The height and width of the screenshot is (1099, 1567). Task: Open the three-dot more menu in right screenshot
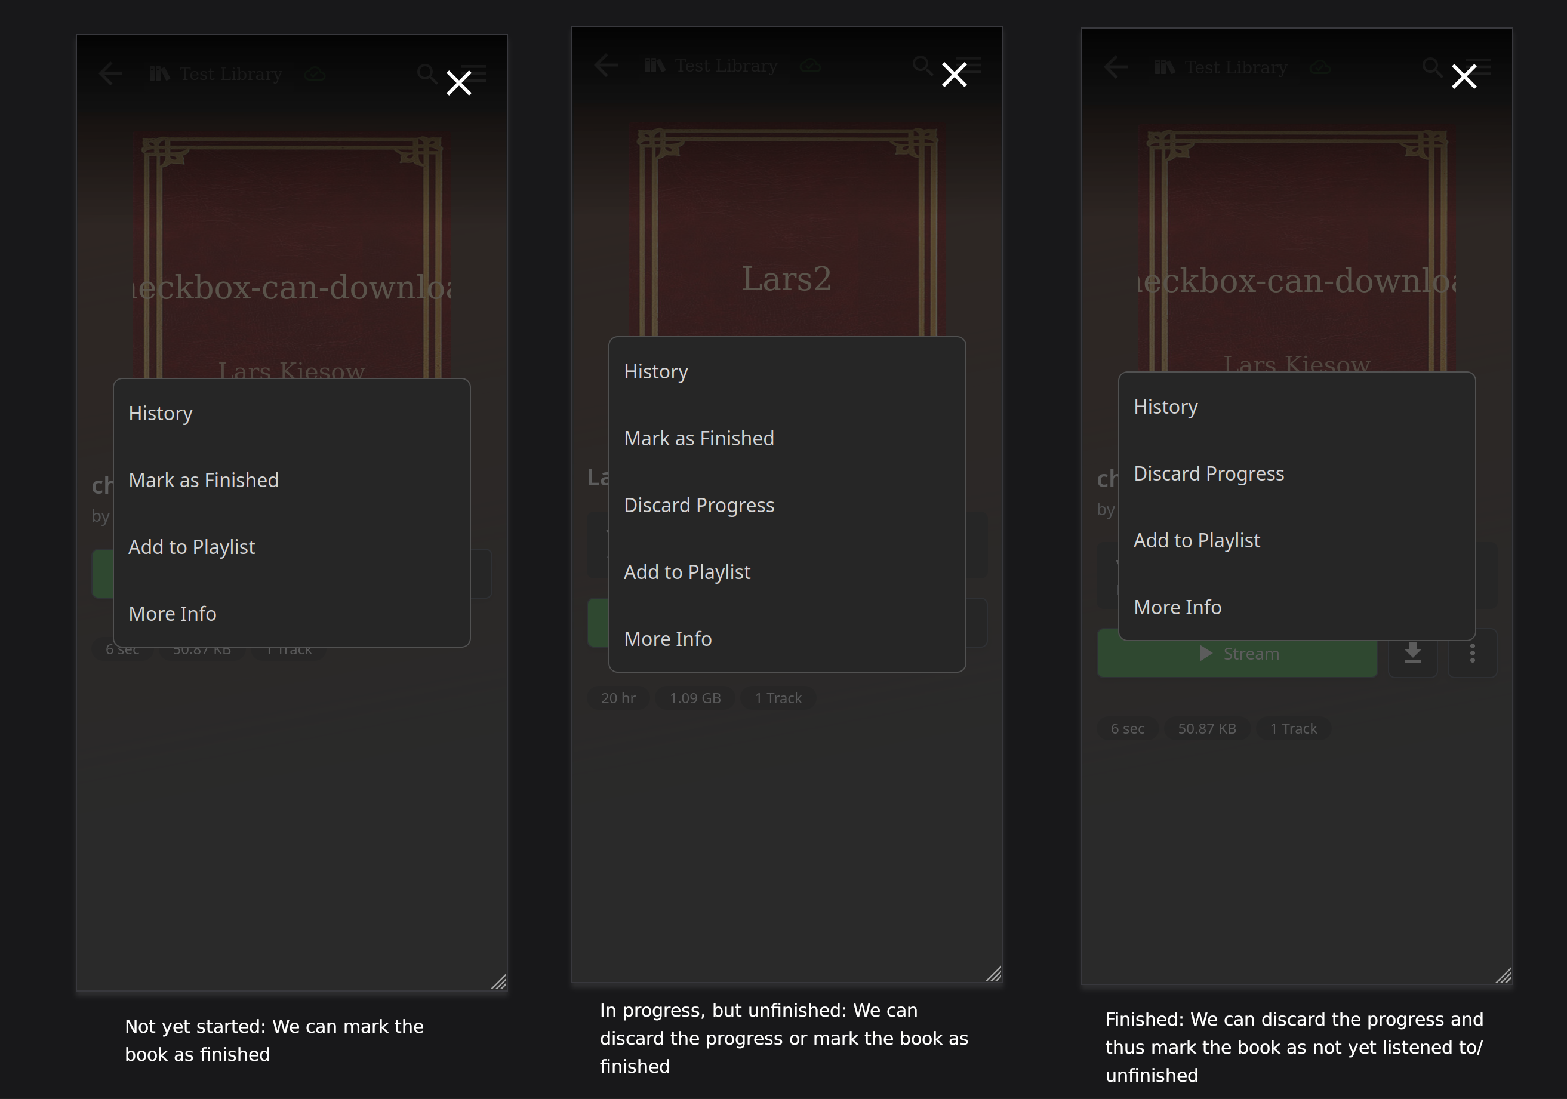point(1472,653)
